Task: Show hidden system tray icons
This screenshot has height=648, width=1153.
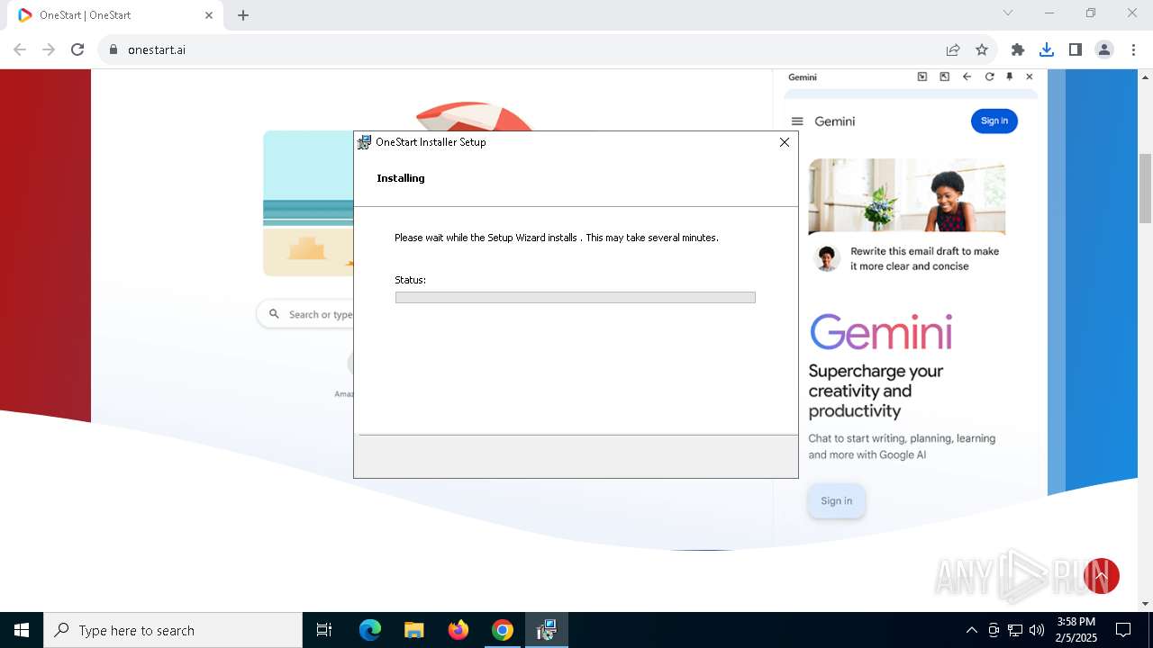Action: point(971,630)
